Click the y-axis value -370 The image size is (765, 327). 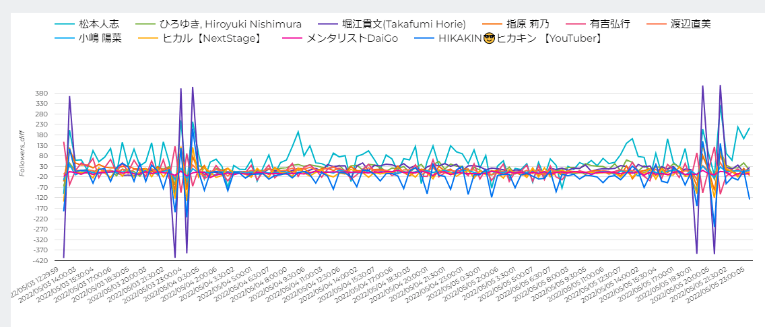[x=40, y=250]
